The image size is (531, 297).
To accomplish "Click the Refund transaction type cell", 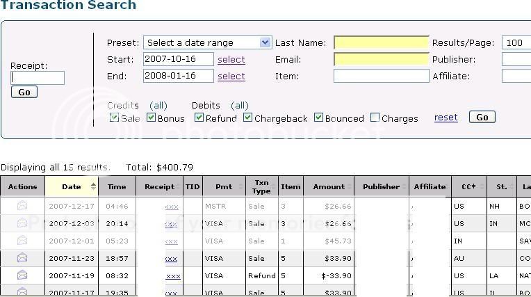I will coord(262,275).
